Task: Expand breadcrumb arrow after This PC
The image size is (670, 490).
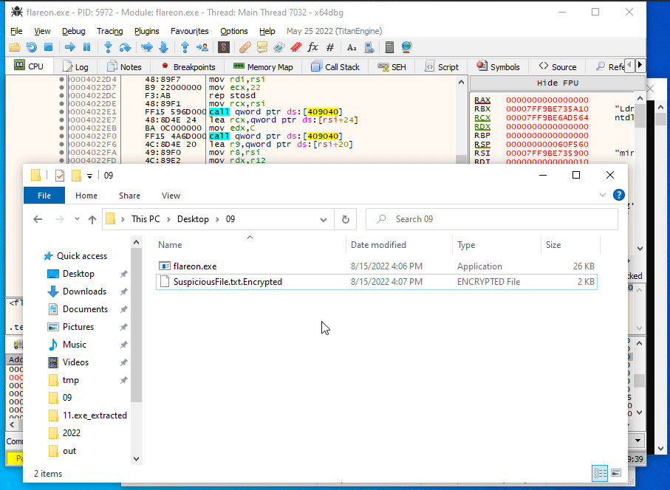Action: tap(168, 219)
